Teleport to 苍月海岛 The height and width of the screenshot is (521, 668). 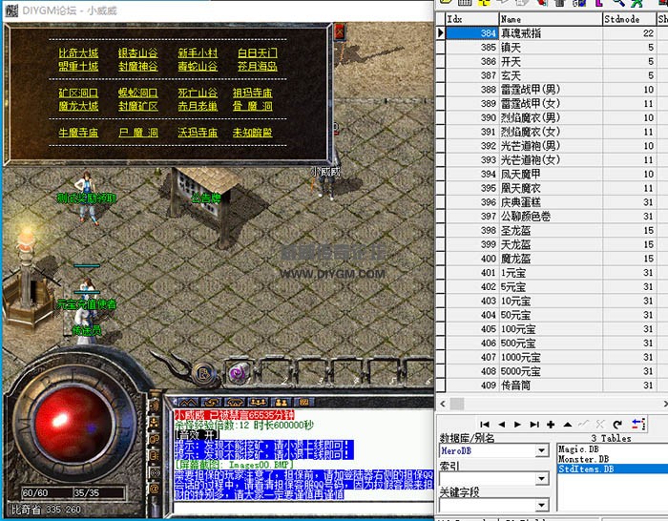click(x=258, y=66)
